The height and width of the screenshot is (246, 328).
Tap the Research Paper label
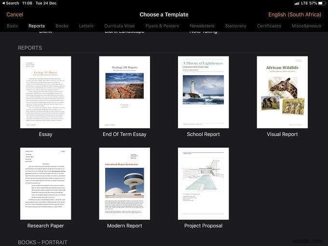(46, 226)
